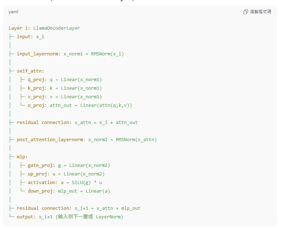281x228 pixels.
Task: Click the mlp node
Action: point(22,157)
